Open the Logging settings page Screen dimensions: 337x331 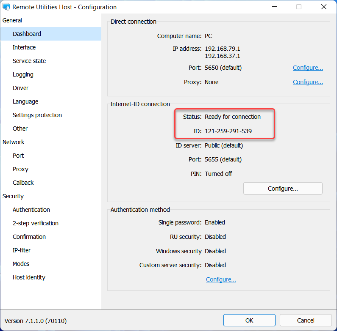pos(23,74)
